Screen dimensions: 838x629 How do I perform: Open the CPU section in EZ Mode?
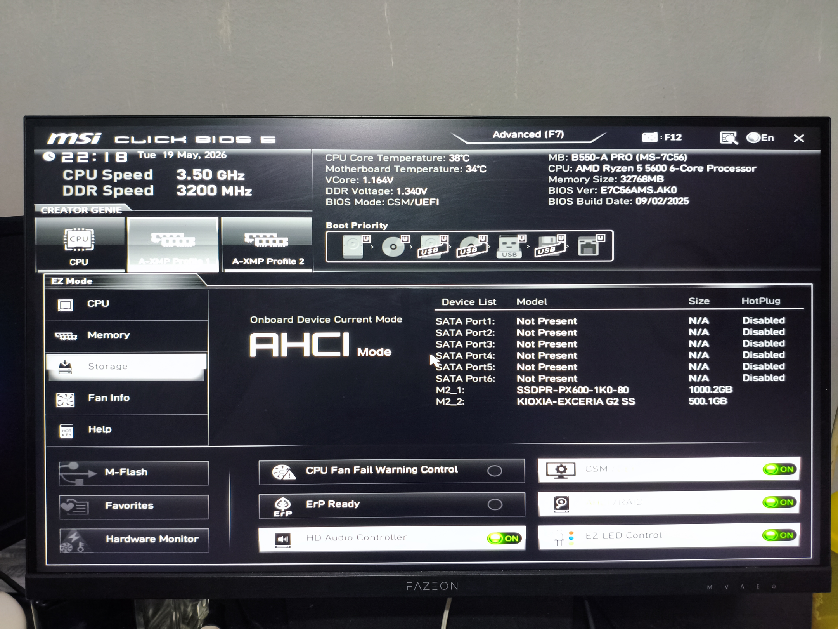pos(127,304)
